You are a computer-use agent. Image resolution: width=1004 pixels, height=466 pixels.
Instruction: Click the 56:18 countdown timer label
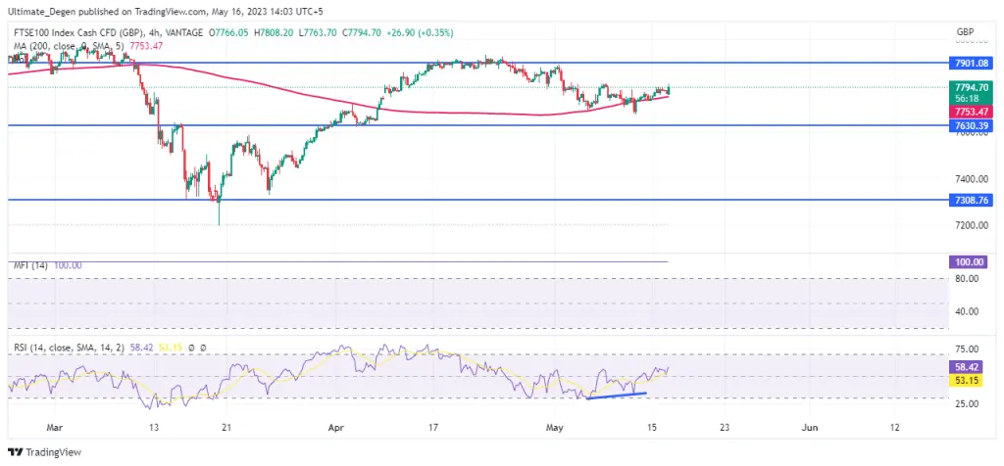pos(966,99)
